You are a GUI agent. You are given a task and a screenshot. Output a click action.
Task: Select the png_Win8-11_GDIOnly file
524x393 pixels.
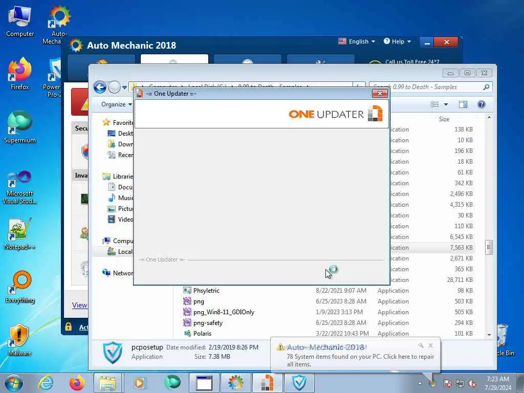224,312
